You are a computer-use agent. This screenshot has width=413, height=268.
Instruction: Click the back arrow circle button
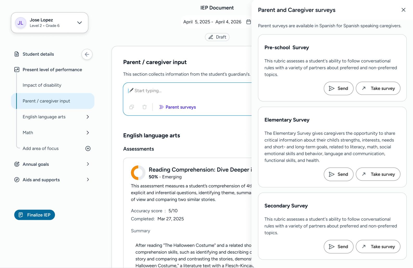[x=87, y=54]
